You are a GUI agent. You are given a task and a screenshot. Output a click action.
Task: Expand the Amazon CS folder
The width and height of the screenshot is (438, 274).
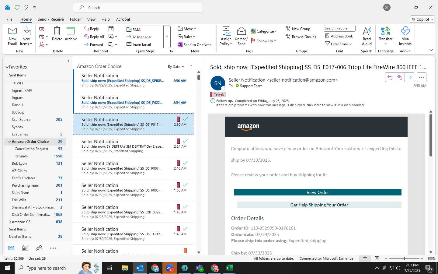point(10,222)
